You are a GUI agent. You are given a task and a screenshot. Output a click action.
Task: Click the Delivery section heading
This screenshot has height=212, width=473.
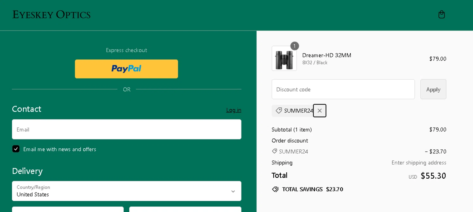tap(27, 171)
